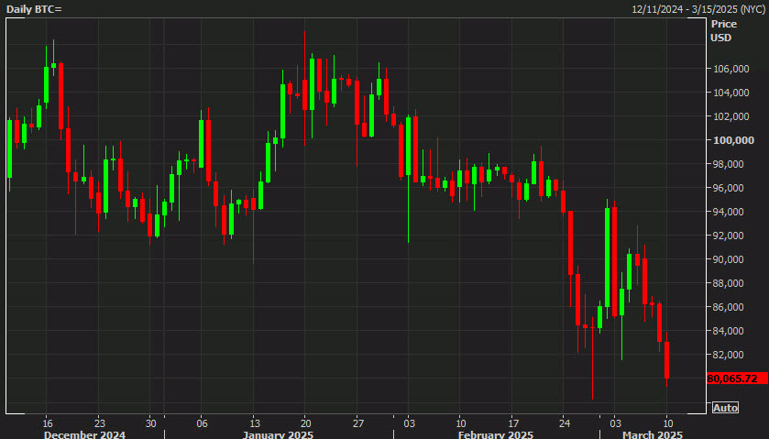This screenshot has width=769, height=439.
Task: Click the Price USD axis label
Action: (724, 30)
